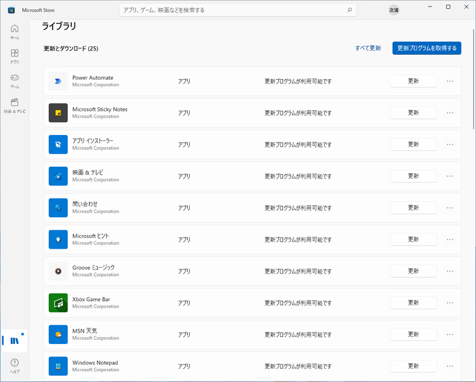This screenshot has width=476, height=382.
Task: Click the Microsoft Store logo icon
Action: point(11,10)
